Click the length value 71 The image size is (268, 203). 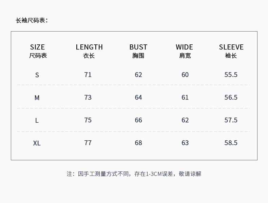(88, 75)
